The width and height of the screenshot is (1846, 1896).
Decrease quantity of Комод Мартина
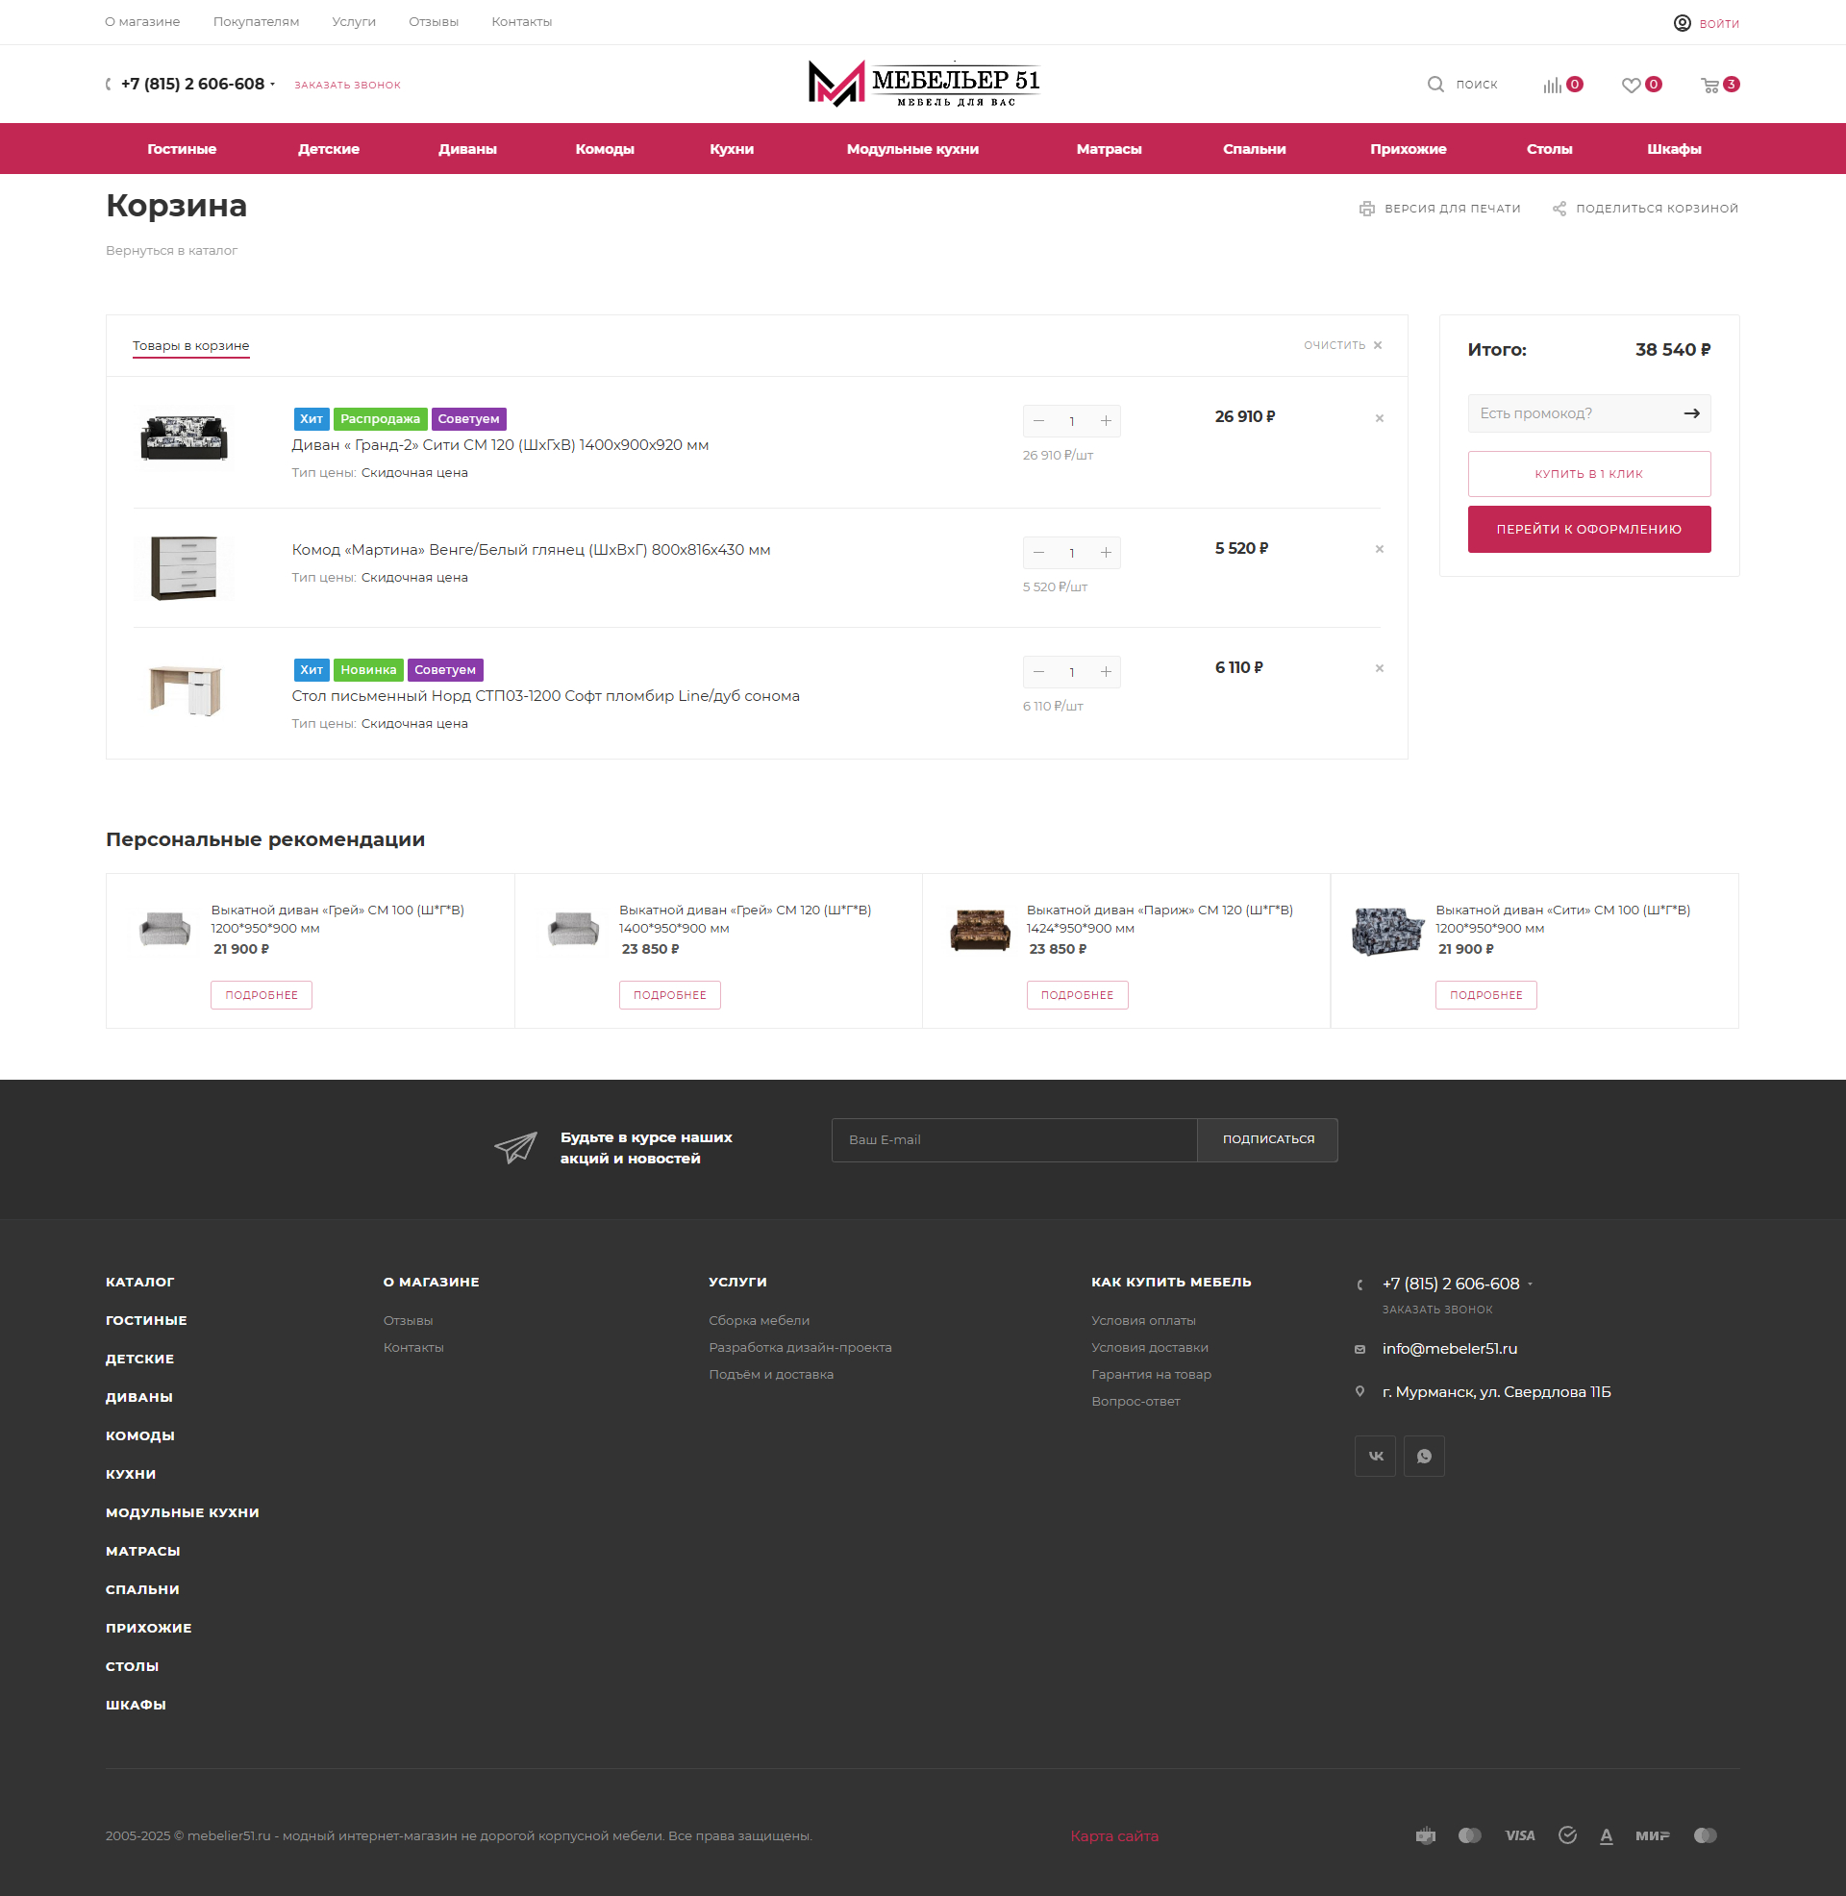tap(1038, 553)
